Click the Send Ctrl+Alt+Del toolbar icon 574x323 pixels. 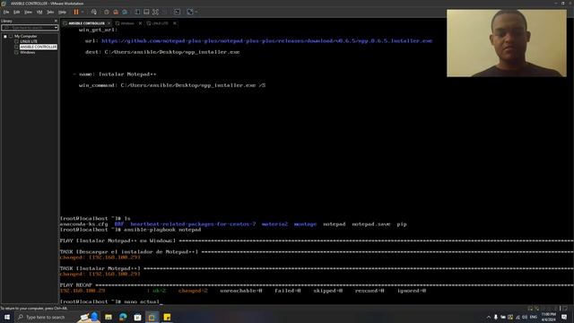pyautogui.click(x=94, y=12)
